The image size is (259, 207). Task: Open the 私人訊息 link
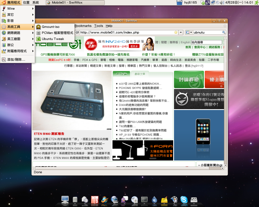(176, 66)
